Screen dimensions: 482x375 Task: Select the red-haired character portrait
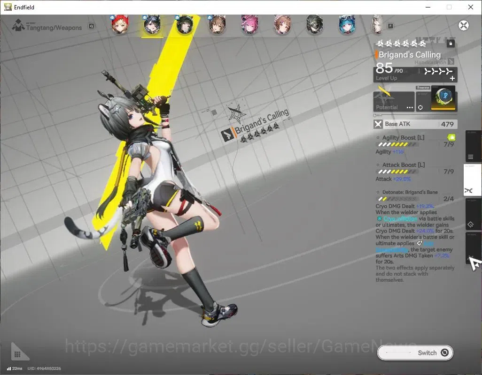pos(120,24)
